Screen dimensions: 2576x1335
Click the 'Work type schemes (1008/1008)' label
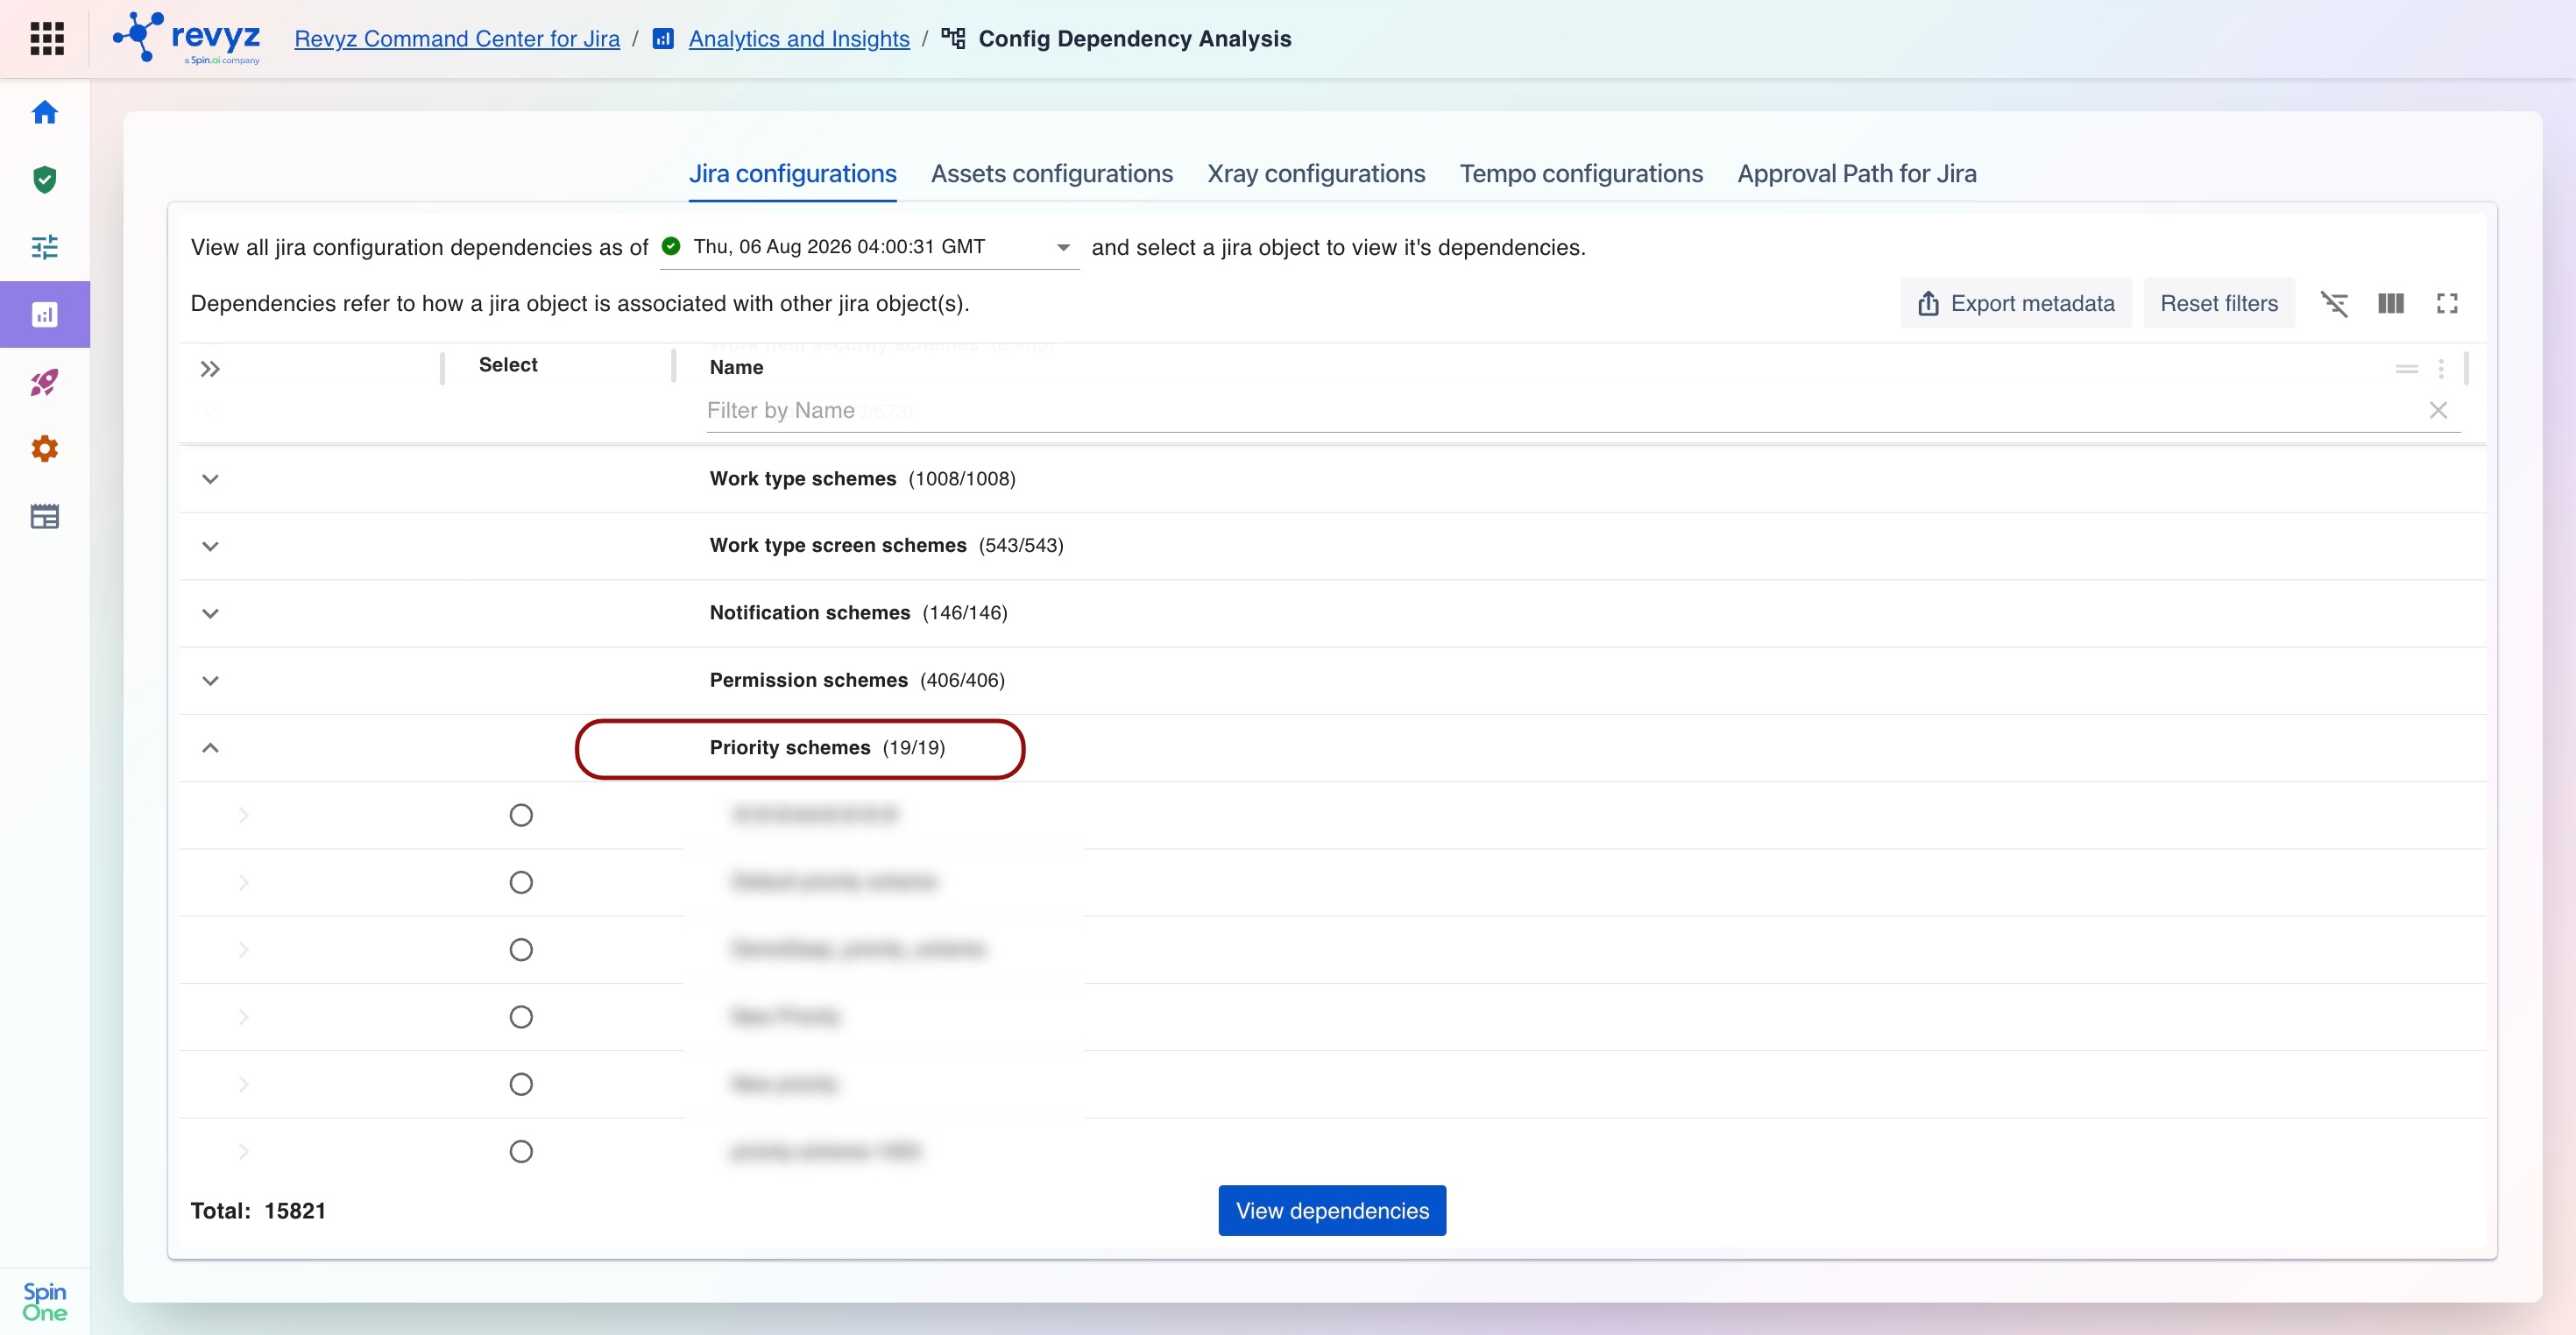pyautogui.click(x=862, y=479)
